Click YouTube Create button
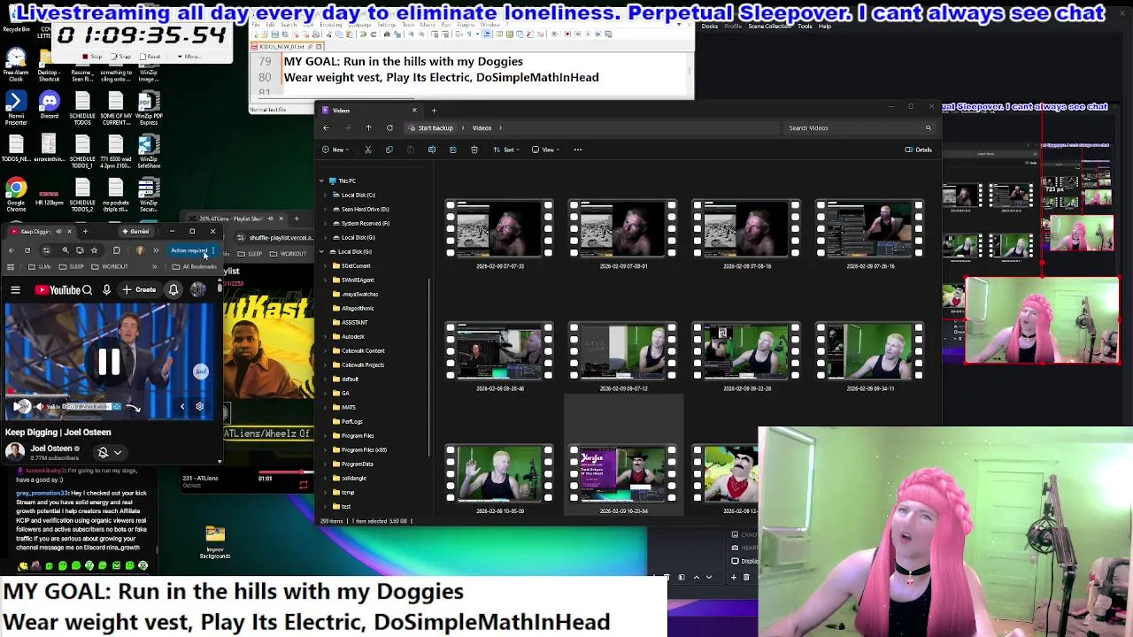Image resolution: width=1133 pixels, height=637 pixels. click(x=140, y=290)
